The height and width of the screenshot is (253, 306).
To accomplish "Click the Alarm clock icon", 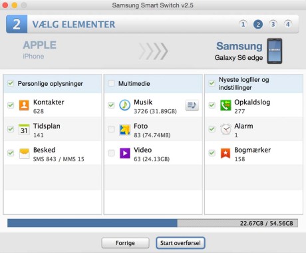I will pyautogui.click(x=226, y=129).
